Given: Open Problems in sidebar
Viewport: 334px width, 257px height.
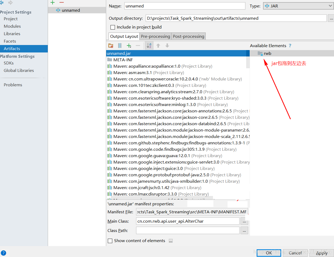Looking at the screenshot, I should (13, 85).
